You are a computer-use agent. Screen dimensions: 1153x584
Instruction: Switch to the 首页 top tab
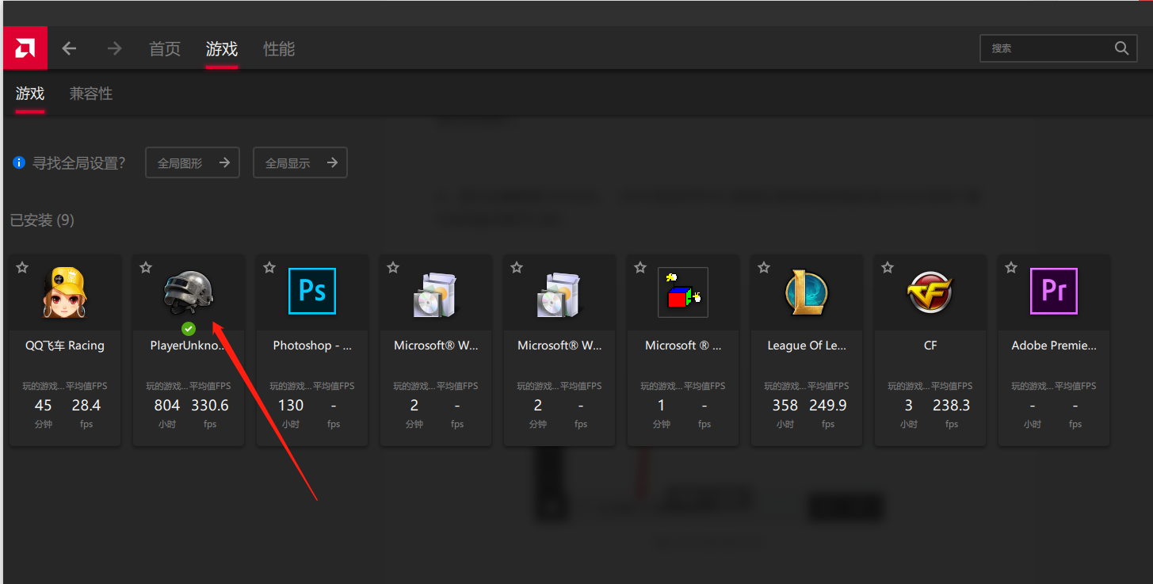[x=165, y=49]
